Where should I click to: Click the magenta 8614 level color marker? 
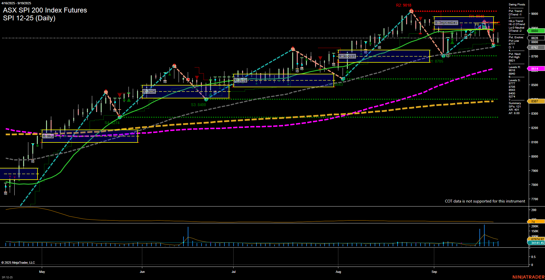click(536, 68)
